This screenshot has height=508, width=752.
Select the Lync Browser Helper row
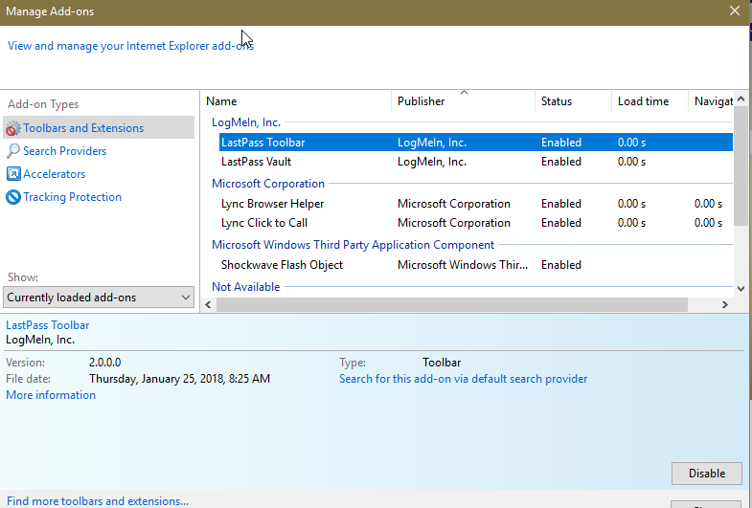coord(272,204)
